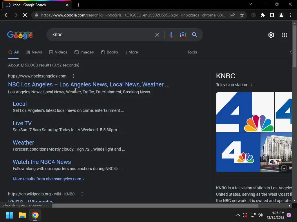Toggle the Chrome side panel
Image resolution: width=297 pixels, height=222 pixels.
[272, 15]
